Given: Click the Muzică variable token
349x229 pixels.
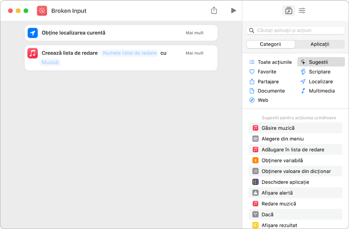Looking at the screenshot, I should (50, 62).
